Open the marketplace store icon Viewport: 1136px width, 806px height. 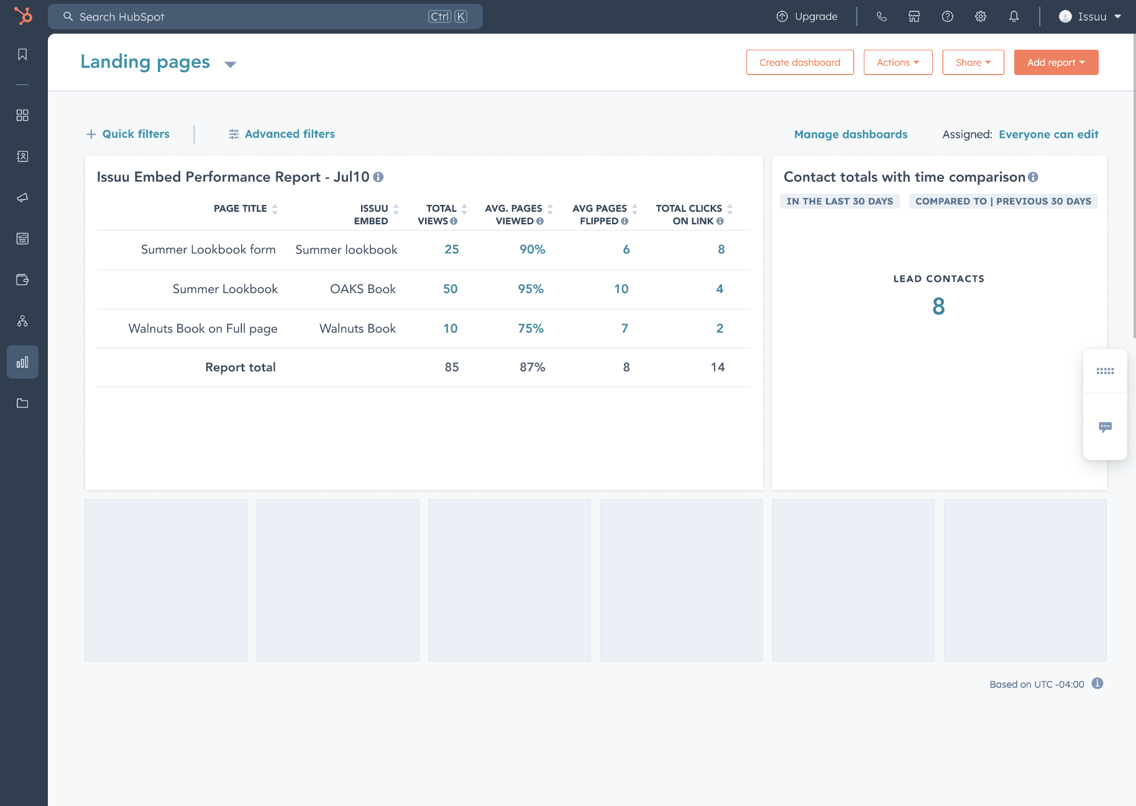click(x=914, y=17)
